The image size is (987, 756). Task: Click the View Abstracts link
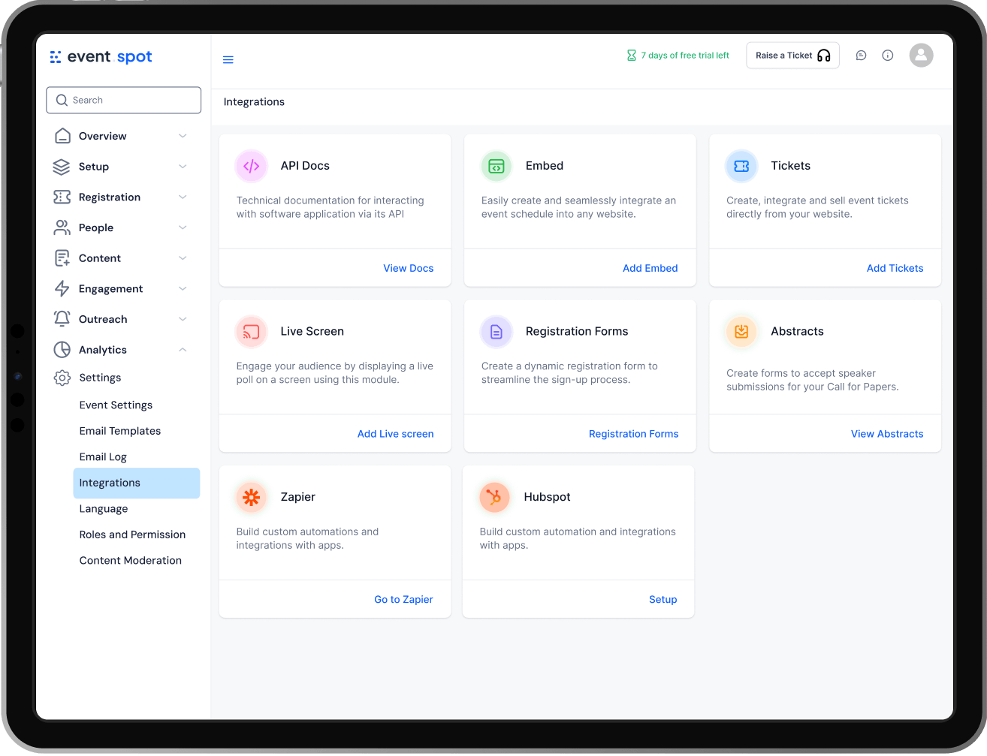pyautogui.click(x=887, y=434)
